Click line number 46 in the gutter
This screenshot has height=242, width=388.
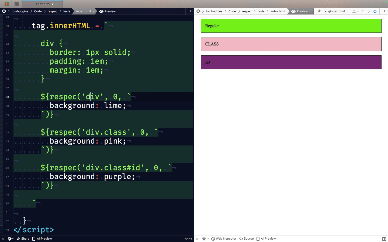[7, 168]
